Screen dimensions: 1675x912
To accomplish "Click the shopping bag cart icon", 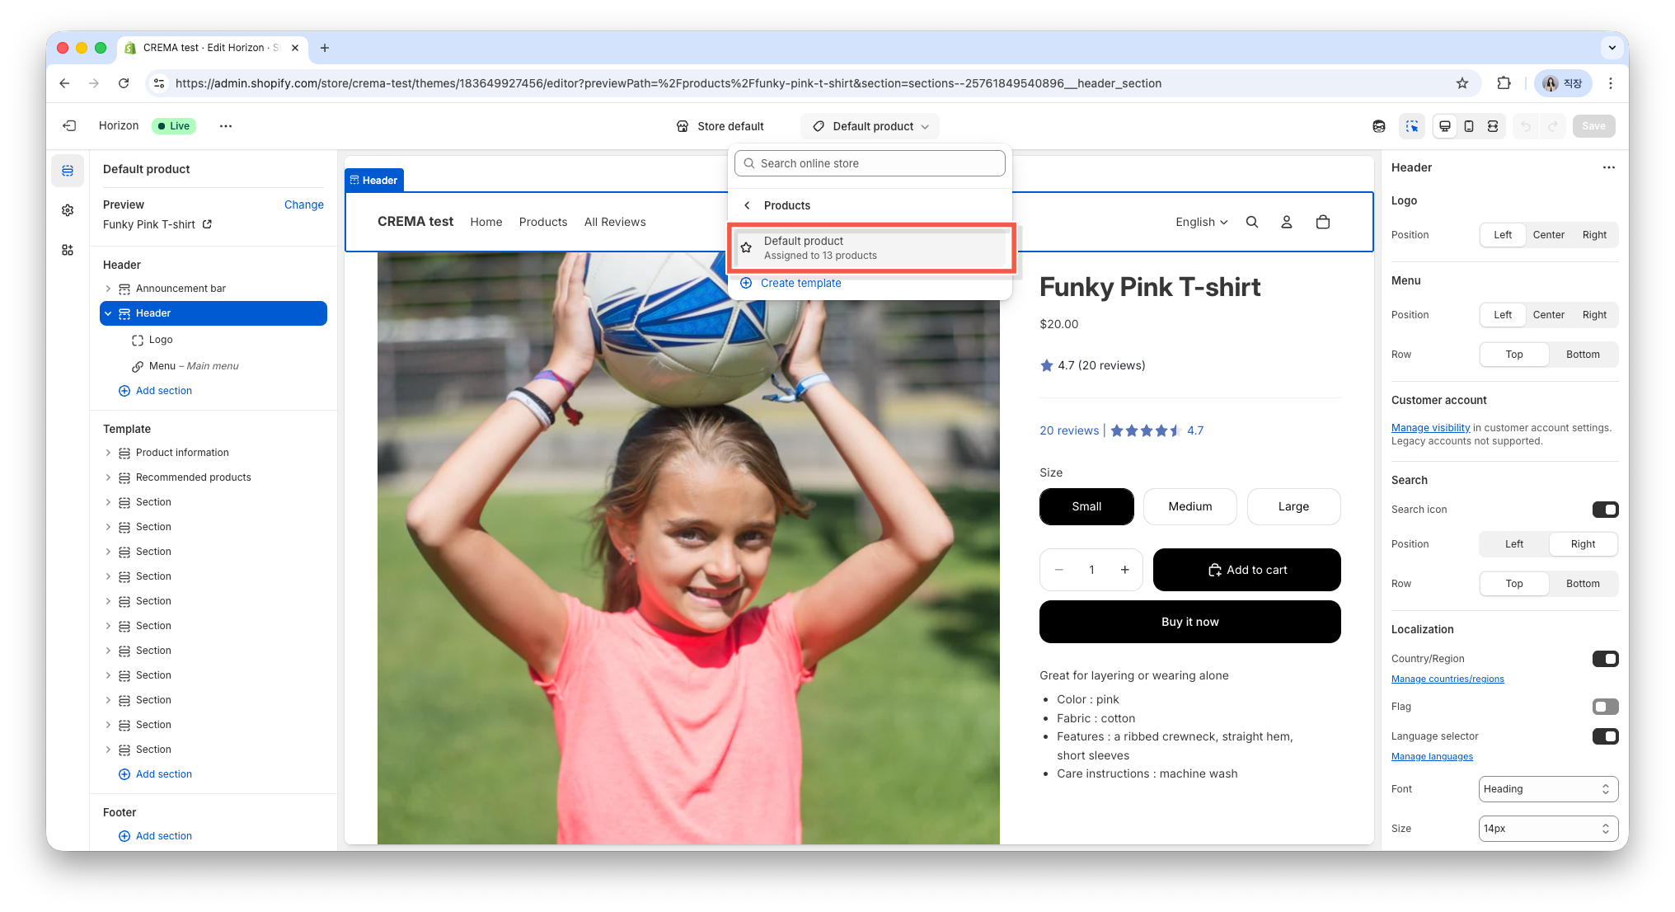I will coord(1323,222).
